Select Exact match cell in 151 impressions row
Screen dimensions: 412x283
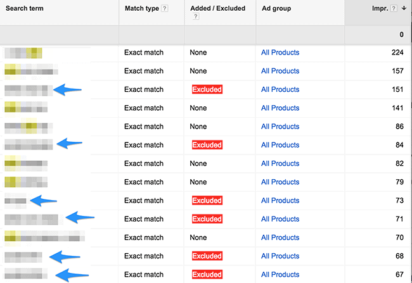[144, 89]
